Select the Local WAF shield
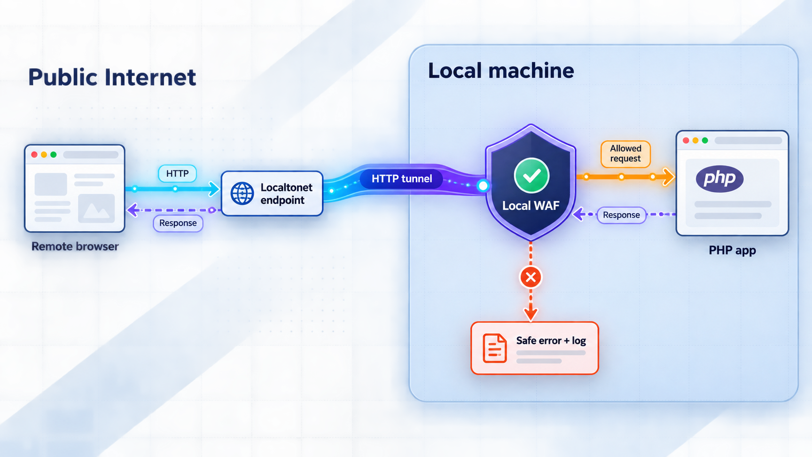The height and width of the screenshot is (457, 812). [531, 182]
